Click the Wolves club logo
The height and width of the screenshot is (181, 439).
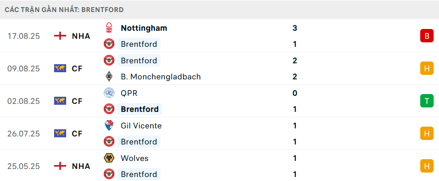pyautogui.click(x=109, y=158)
